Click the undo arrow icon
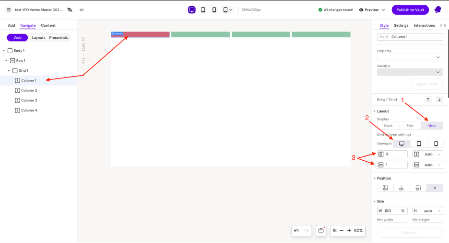Screen dimensions: 449x243 click(296, 231)
